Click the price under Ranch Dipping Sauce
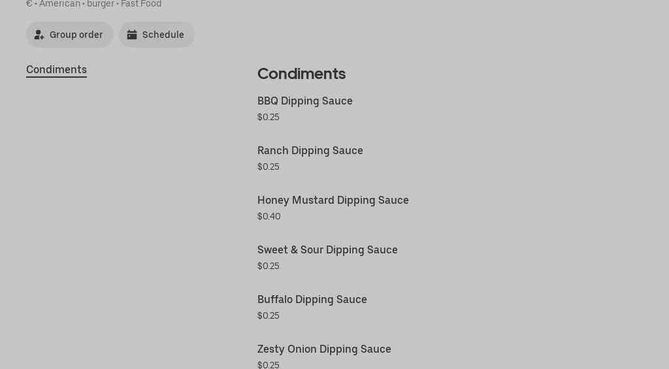This screenshot has height=369, width=669. [x=268, y=167]
